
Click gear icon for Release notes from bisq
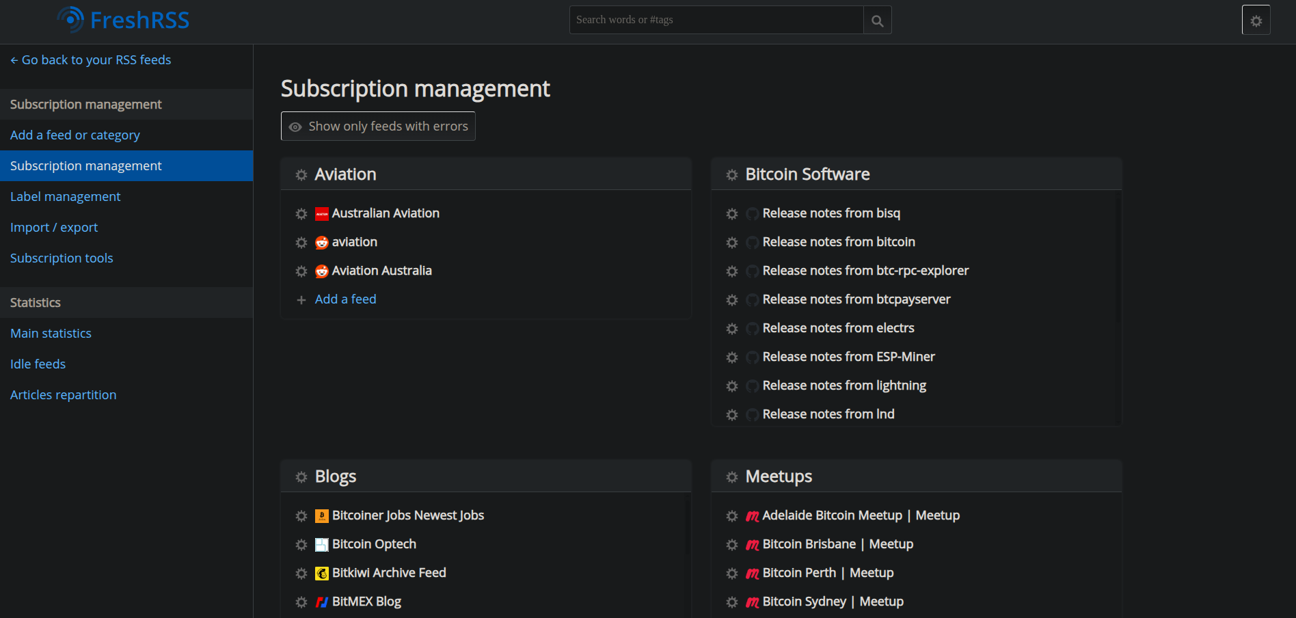[732, 214]
